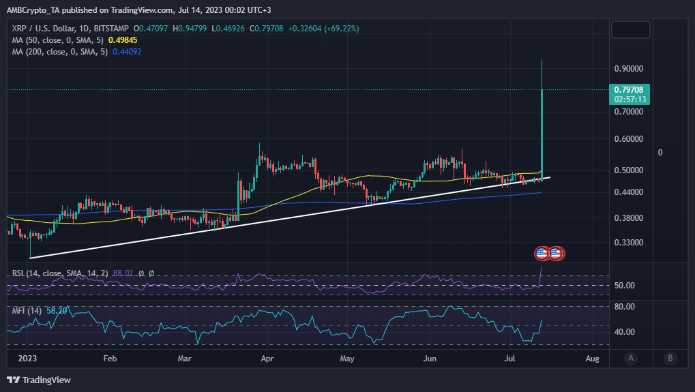This screenshot has height=392, width=695.
Task: Click the MA 200 value 0.44092
Action: point(127,51)
